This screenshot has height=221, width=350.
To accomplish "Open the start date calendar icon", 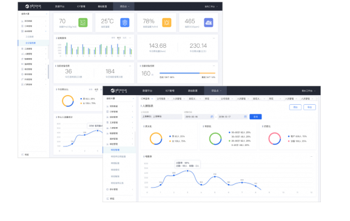I will [212, 117].
